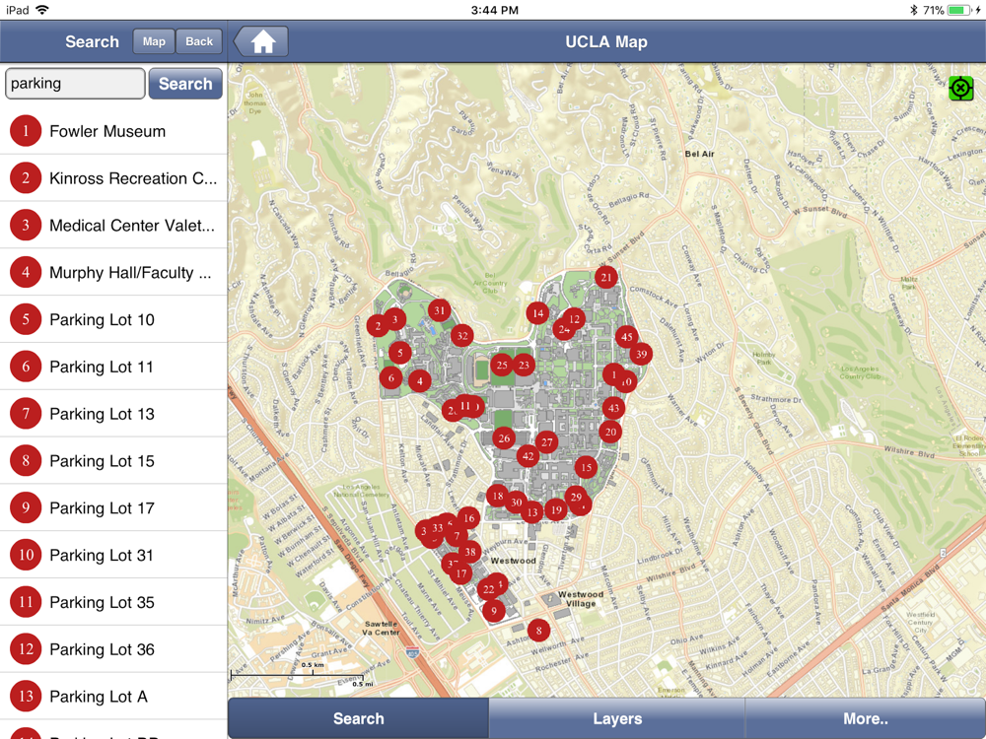Select Parking Lot 17 in results
Viewport: 986px width, 739px height.
tap(113, 507)
